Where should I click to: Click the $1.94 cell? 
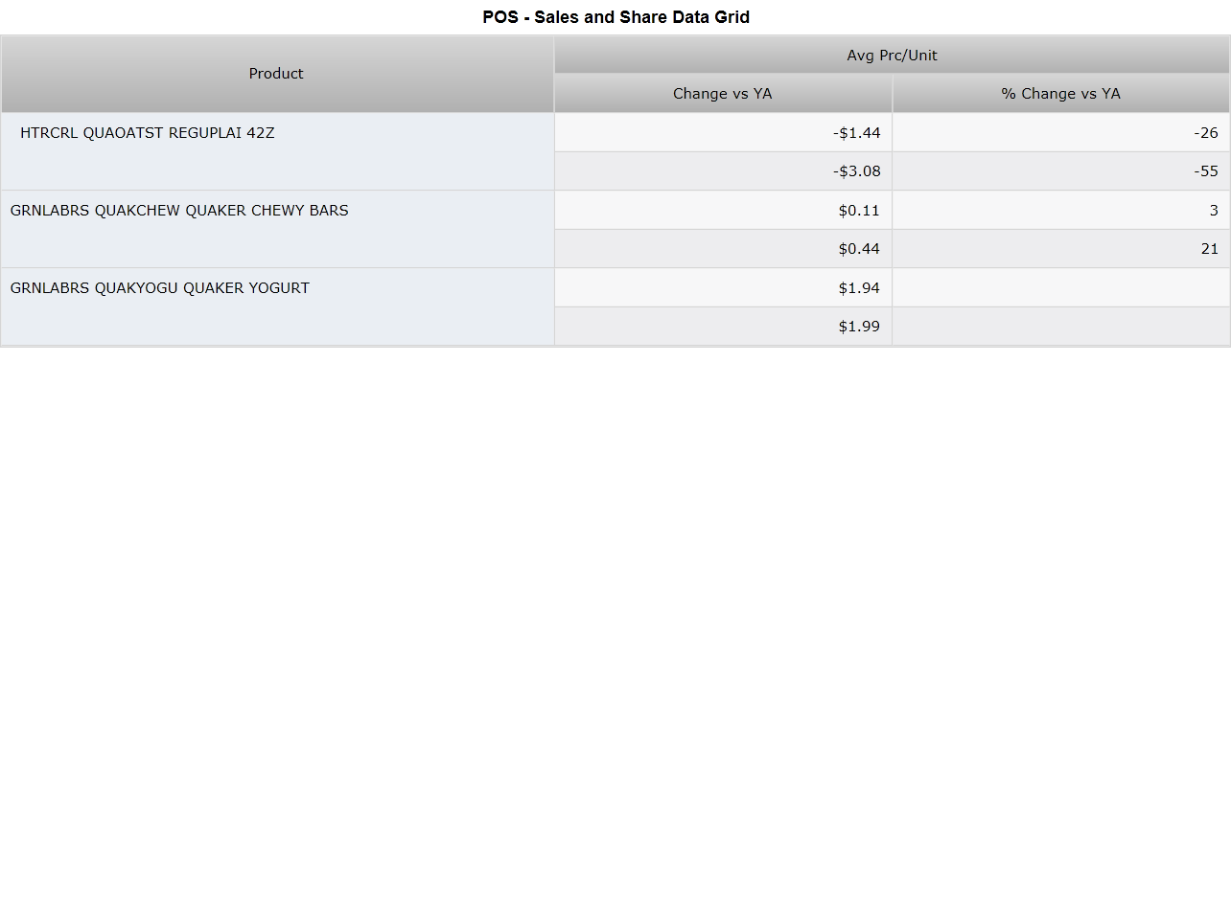click(x=723, y=288)
